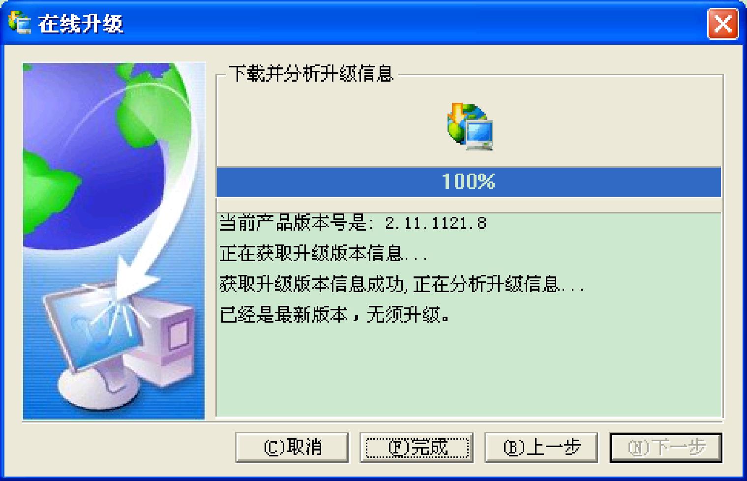Click the 在线升级 title bar app icon
This screenshot has width=747, height=481.
[19, 23]
